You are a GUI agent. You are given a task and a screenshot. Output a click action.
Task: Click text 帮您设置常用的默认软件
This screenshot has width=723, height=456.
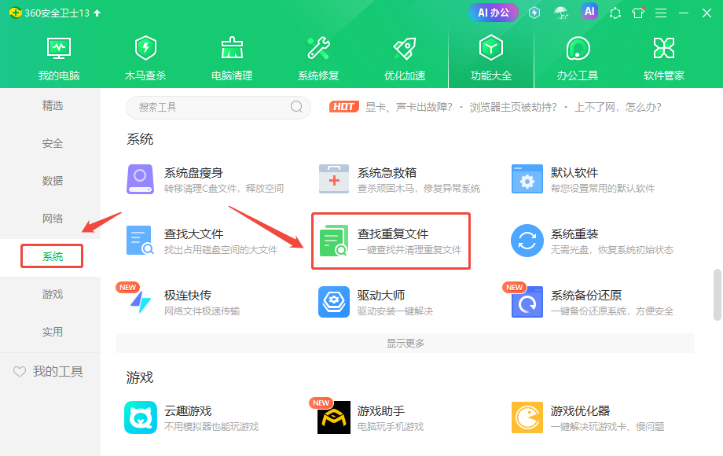point(603,189)
